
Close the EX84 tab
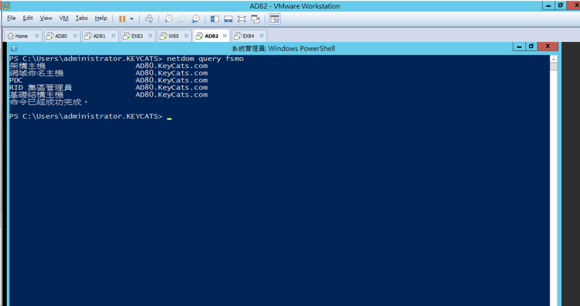pos(262,36)
